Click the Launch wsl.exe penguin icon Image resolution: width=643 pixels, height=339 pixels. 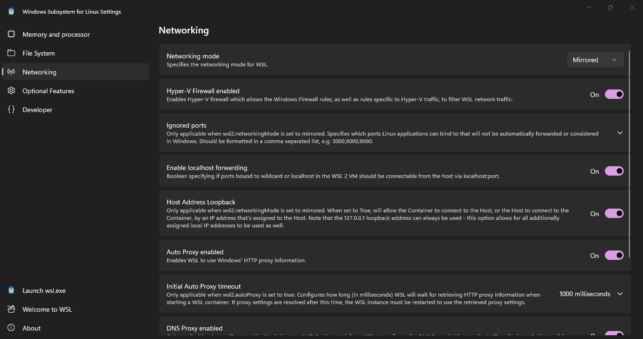(x=11, y=291)
